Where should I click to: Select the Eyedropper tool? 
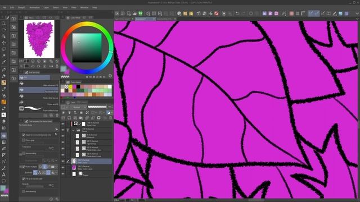click(4, 62)
